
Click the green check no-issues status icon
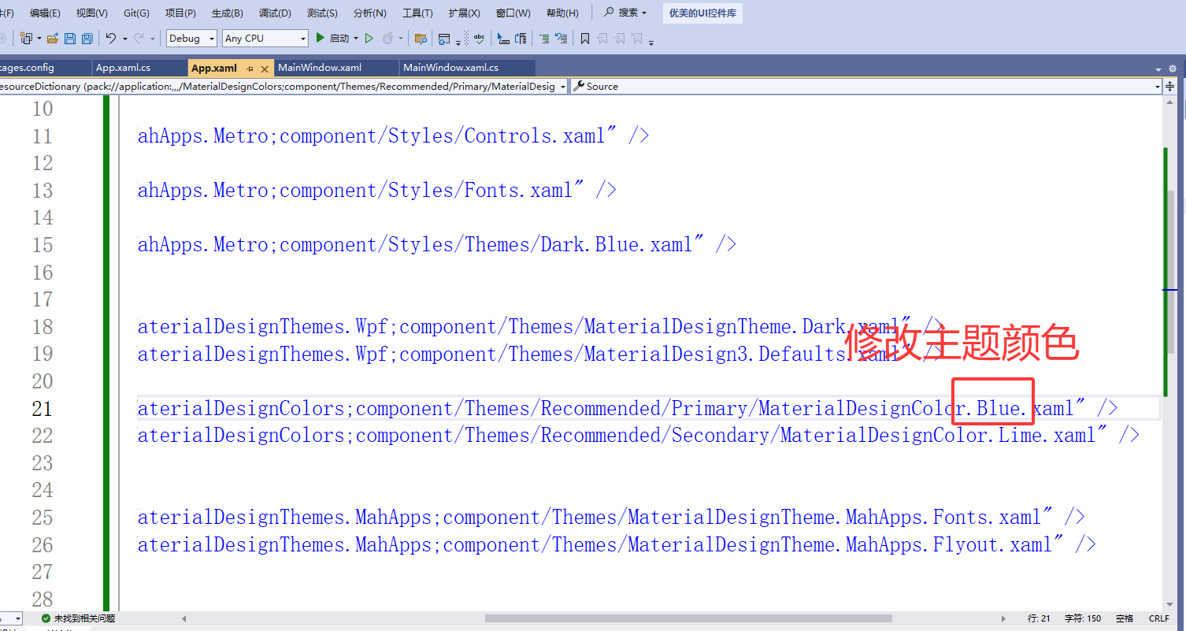[46, 618]
